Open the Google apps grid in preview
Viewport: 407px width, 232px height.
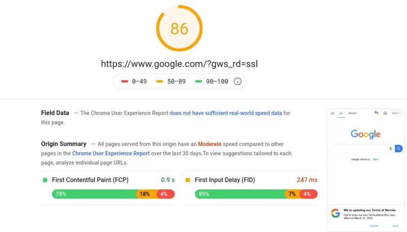coord(385,113)
